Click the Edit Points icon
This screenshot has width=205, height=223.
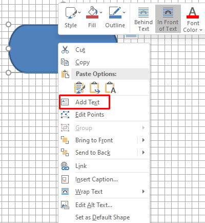[65, 115]
